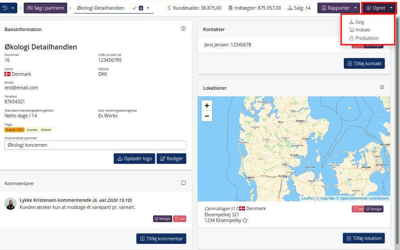The height and width of the screenshot is (250, 400).
Task: Open the history dropdown in top-left
Action: [x=9, y=8]
